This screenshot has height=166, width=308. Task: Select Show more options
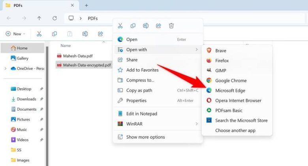coord(158,137)
